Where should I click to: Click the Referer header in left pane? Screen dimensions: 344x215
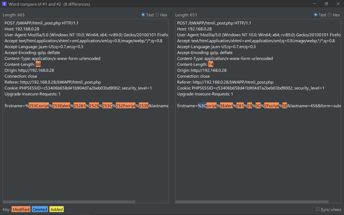point(53,82)
